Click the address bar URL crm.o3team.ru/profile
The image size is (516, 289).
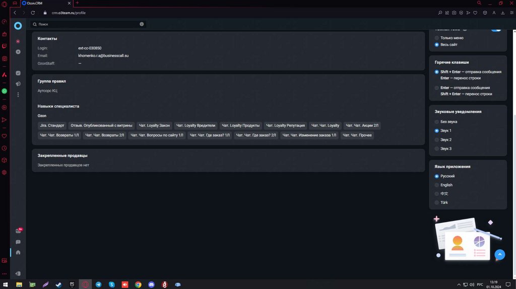tap(69, 13)
